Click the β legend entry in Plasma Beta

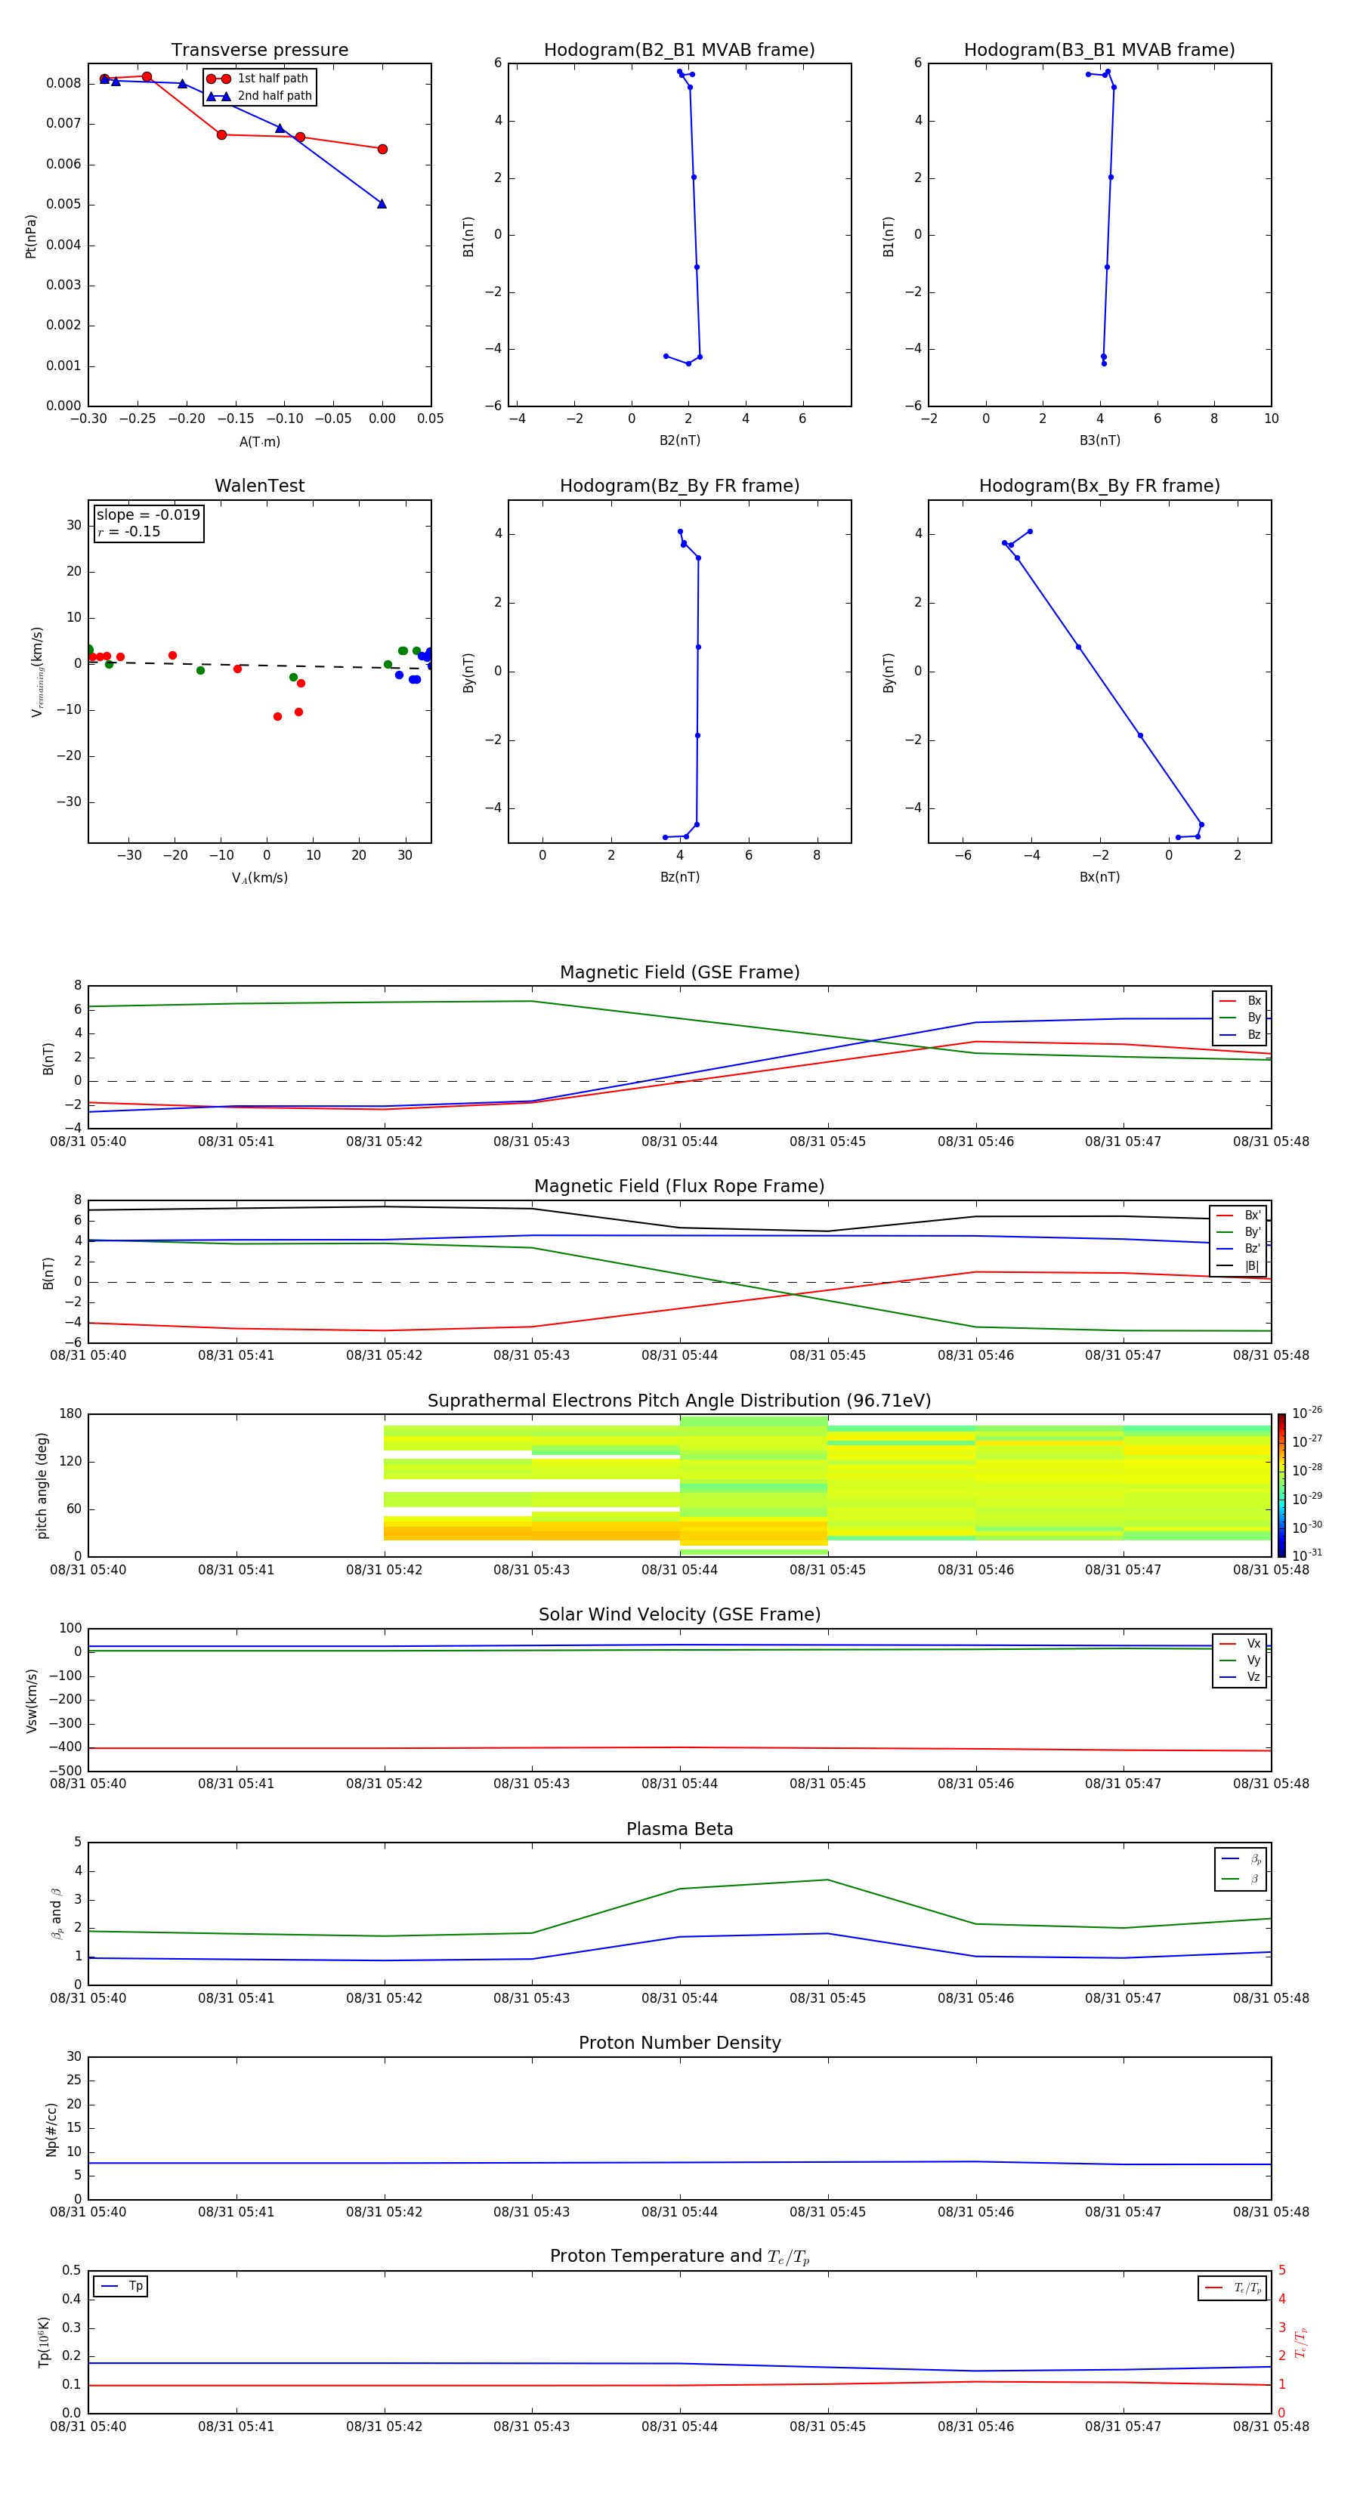pos(1241,1879)
